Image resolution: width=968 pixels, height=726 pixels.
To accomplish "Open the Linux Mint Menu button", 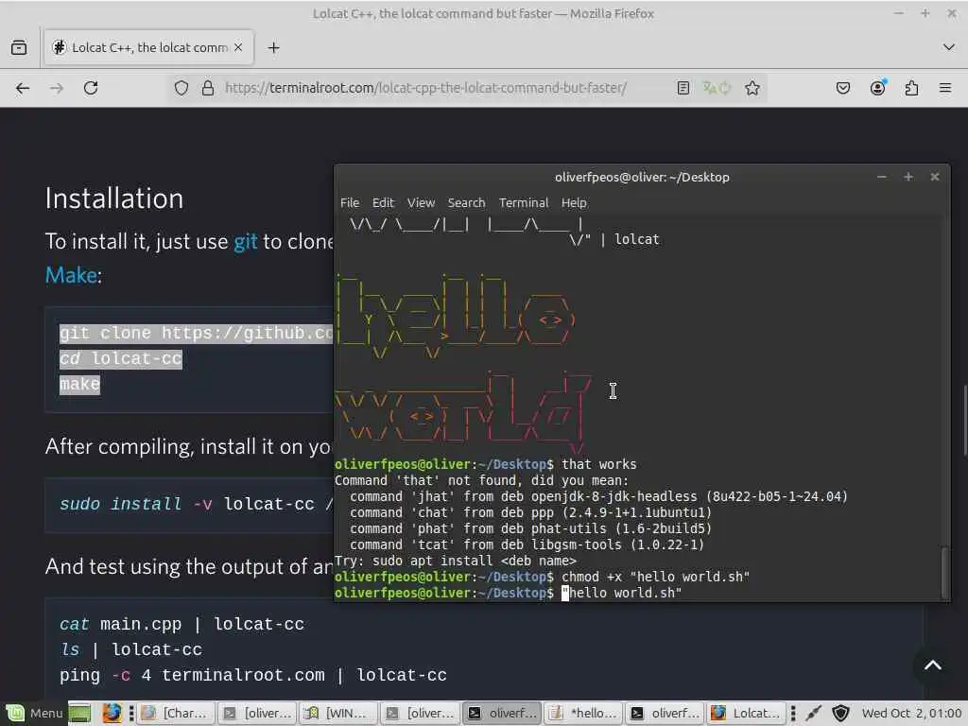I will tap(35, 713).
